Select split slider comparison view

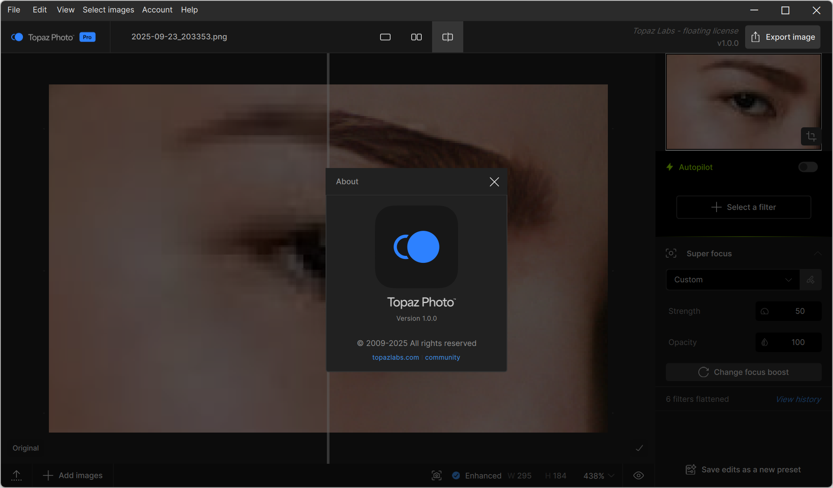coord(447,37)
